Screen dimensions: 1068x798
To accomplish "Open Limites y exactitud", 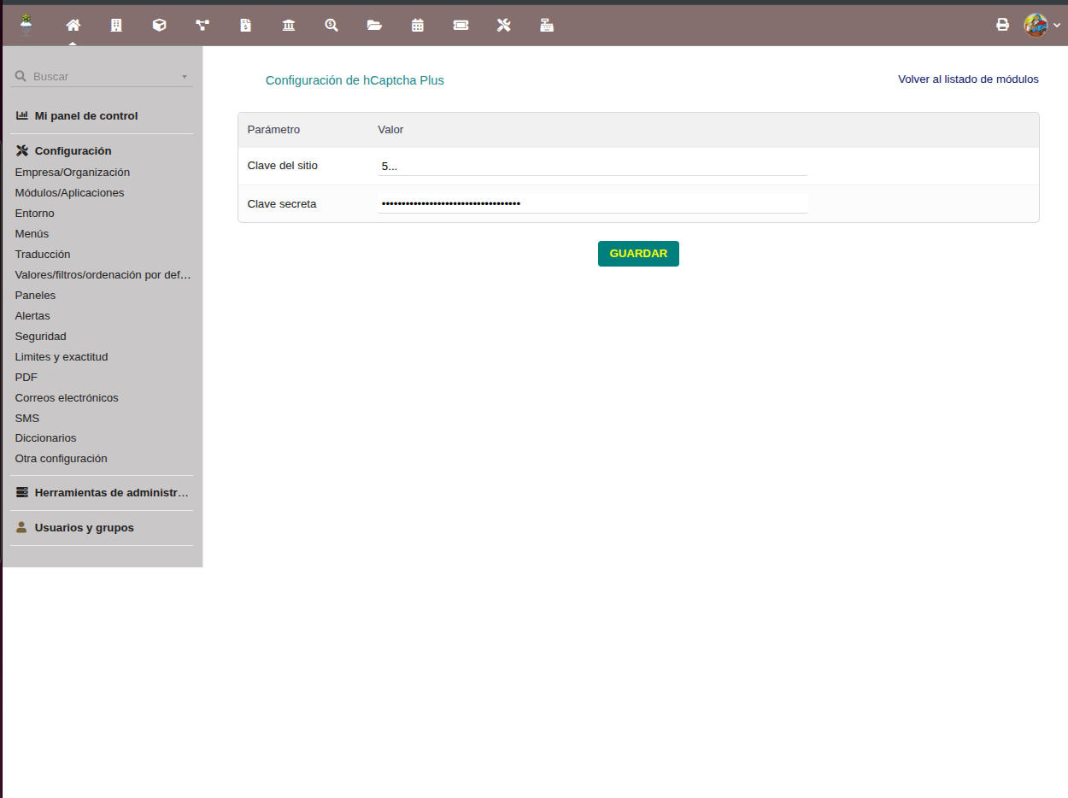I will [x=62, y=356].
